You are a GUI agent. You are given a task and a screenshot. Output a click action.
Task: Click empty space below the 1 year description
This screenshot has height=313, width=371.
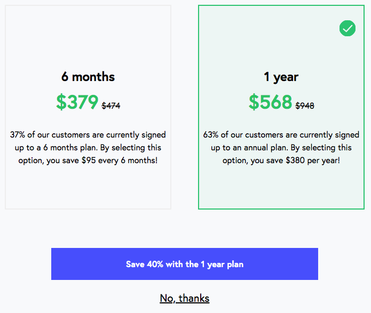click(x=281, y=187)
